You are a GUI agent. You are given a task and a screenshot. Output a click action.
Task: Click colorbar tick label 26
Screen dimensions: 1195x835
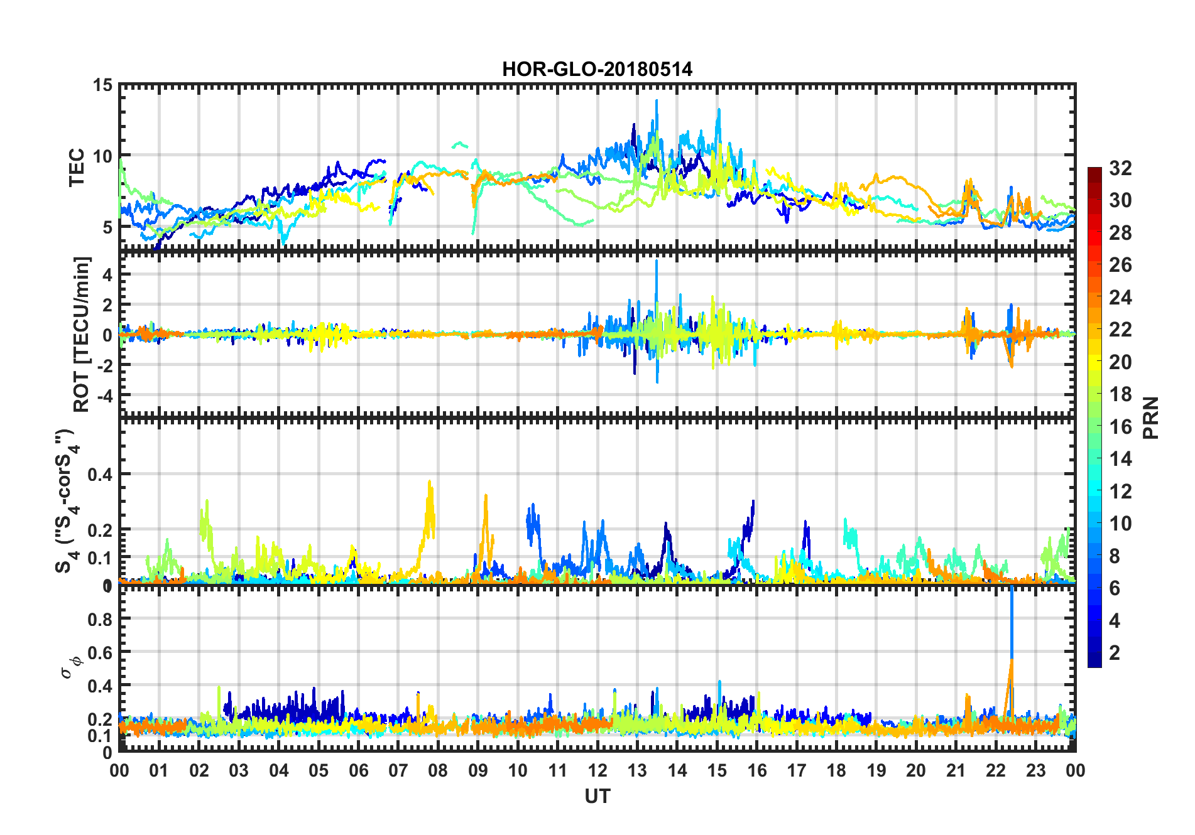1120,265
